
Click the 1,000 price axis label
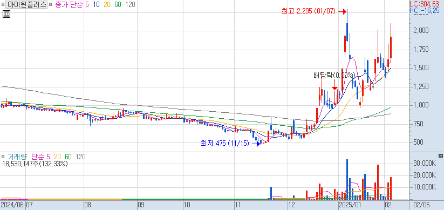click(x=420, y=105)
